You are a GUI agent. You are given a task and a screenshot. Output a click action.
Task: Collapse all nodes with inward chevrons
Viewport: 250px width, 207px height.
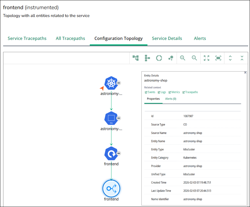(x=242, y=58)
